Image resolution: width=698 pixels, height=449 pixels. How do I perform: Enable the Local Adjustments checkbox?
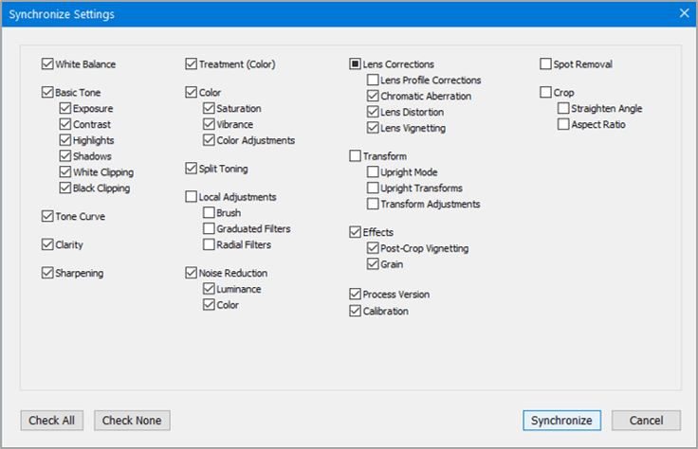[x=191, y=197]
